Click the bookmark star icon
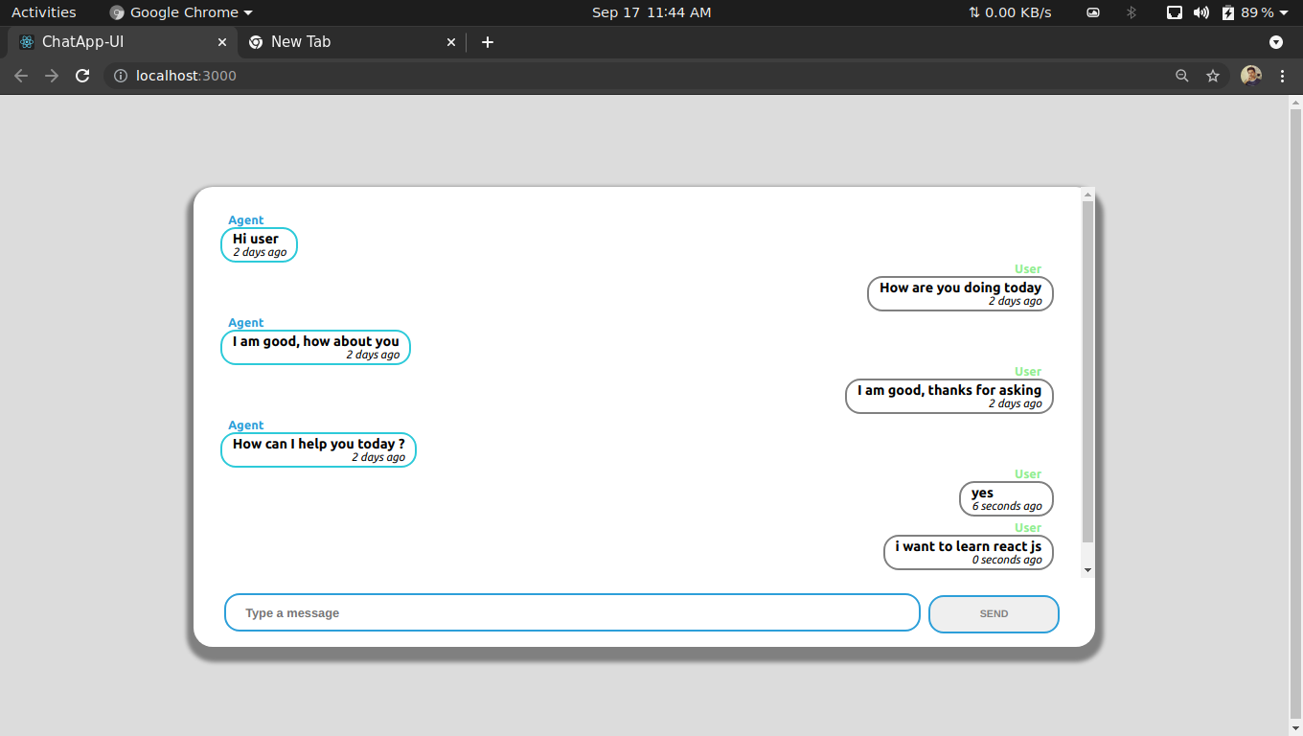Screen dimensions: 1303x736 click(1214, 75)
